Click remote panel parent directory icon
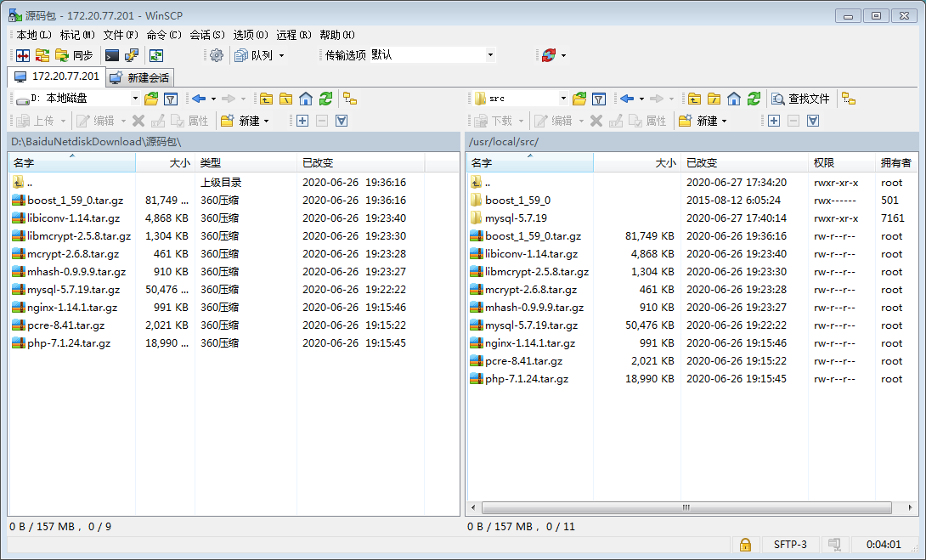926x560 pixels. 695,99
